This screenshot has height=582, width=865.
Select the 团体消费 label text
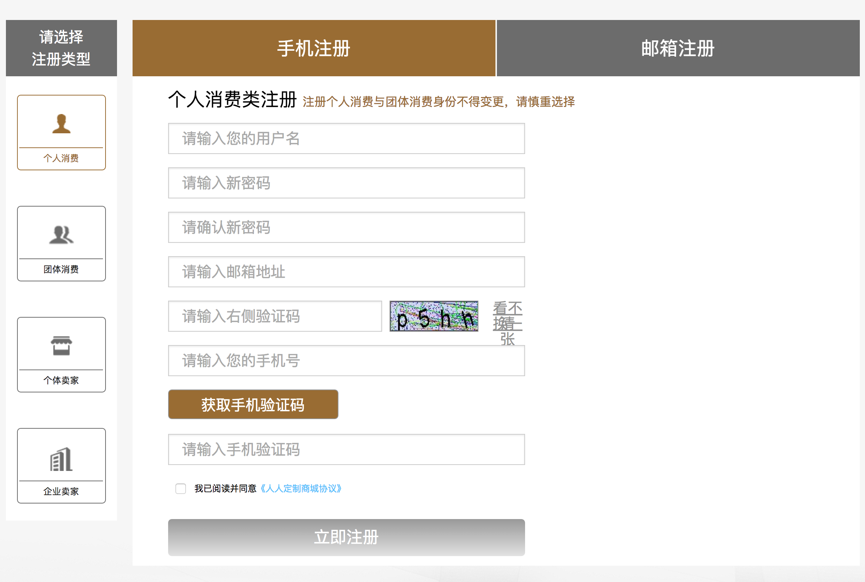(x=61, y=270)
